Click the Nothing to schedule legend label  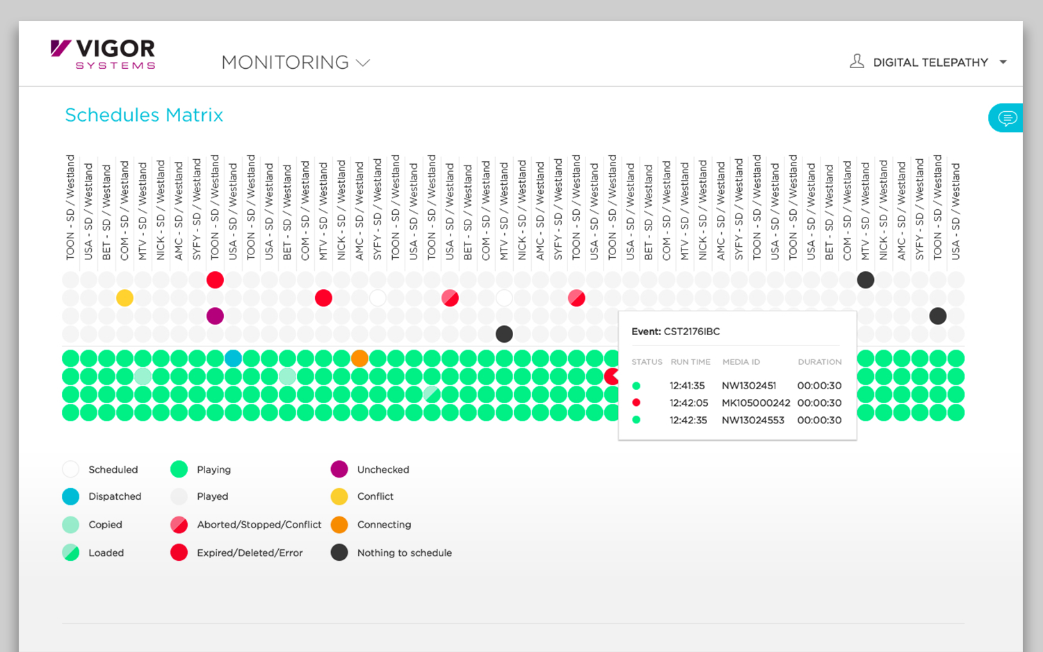(x=405, y=553)
